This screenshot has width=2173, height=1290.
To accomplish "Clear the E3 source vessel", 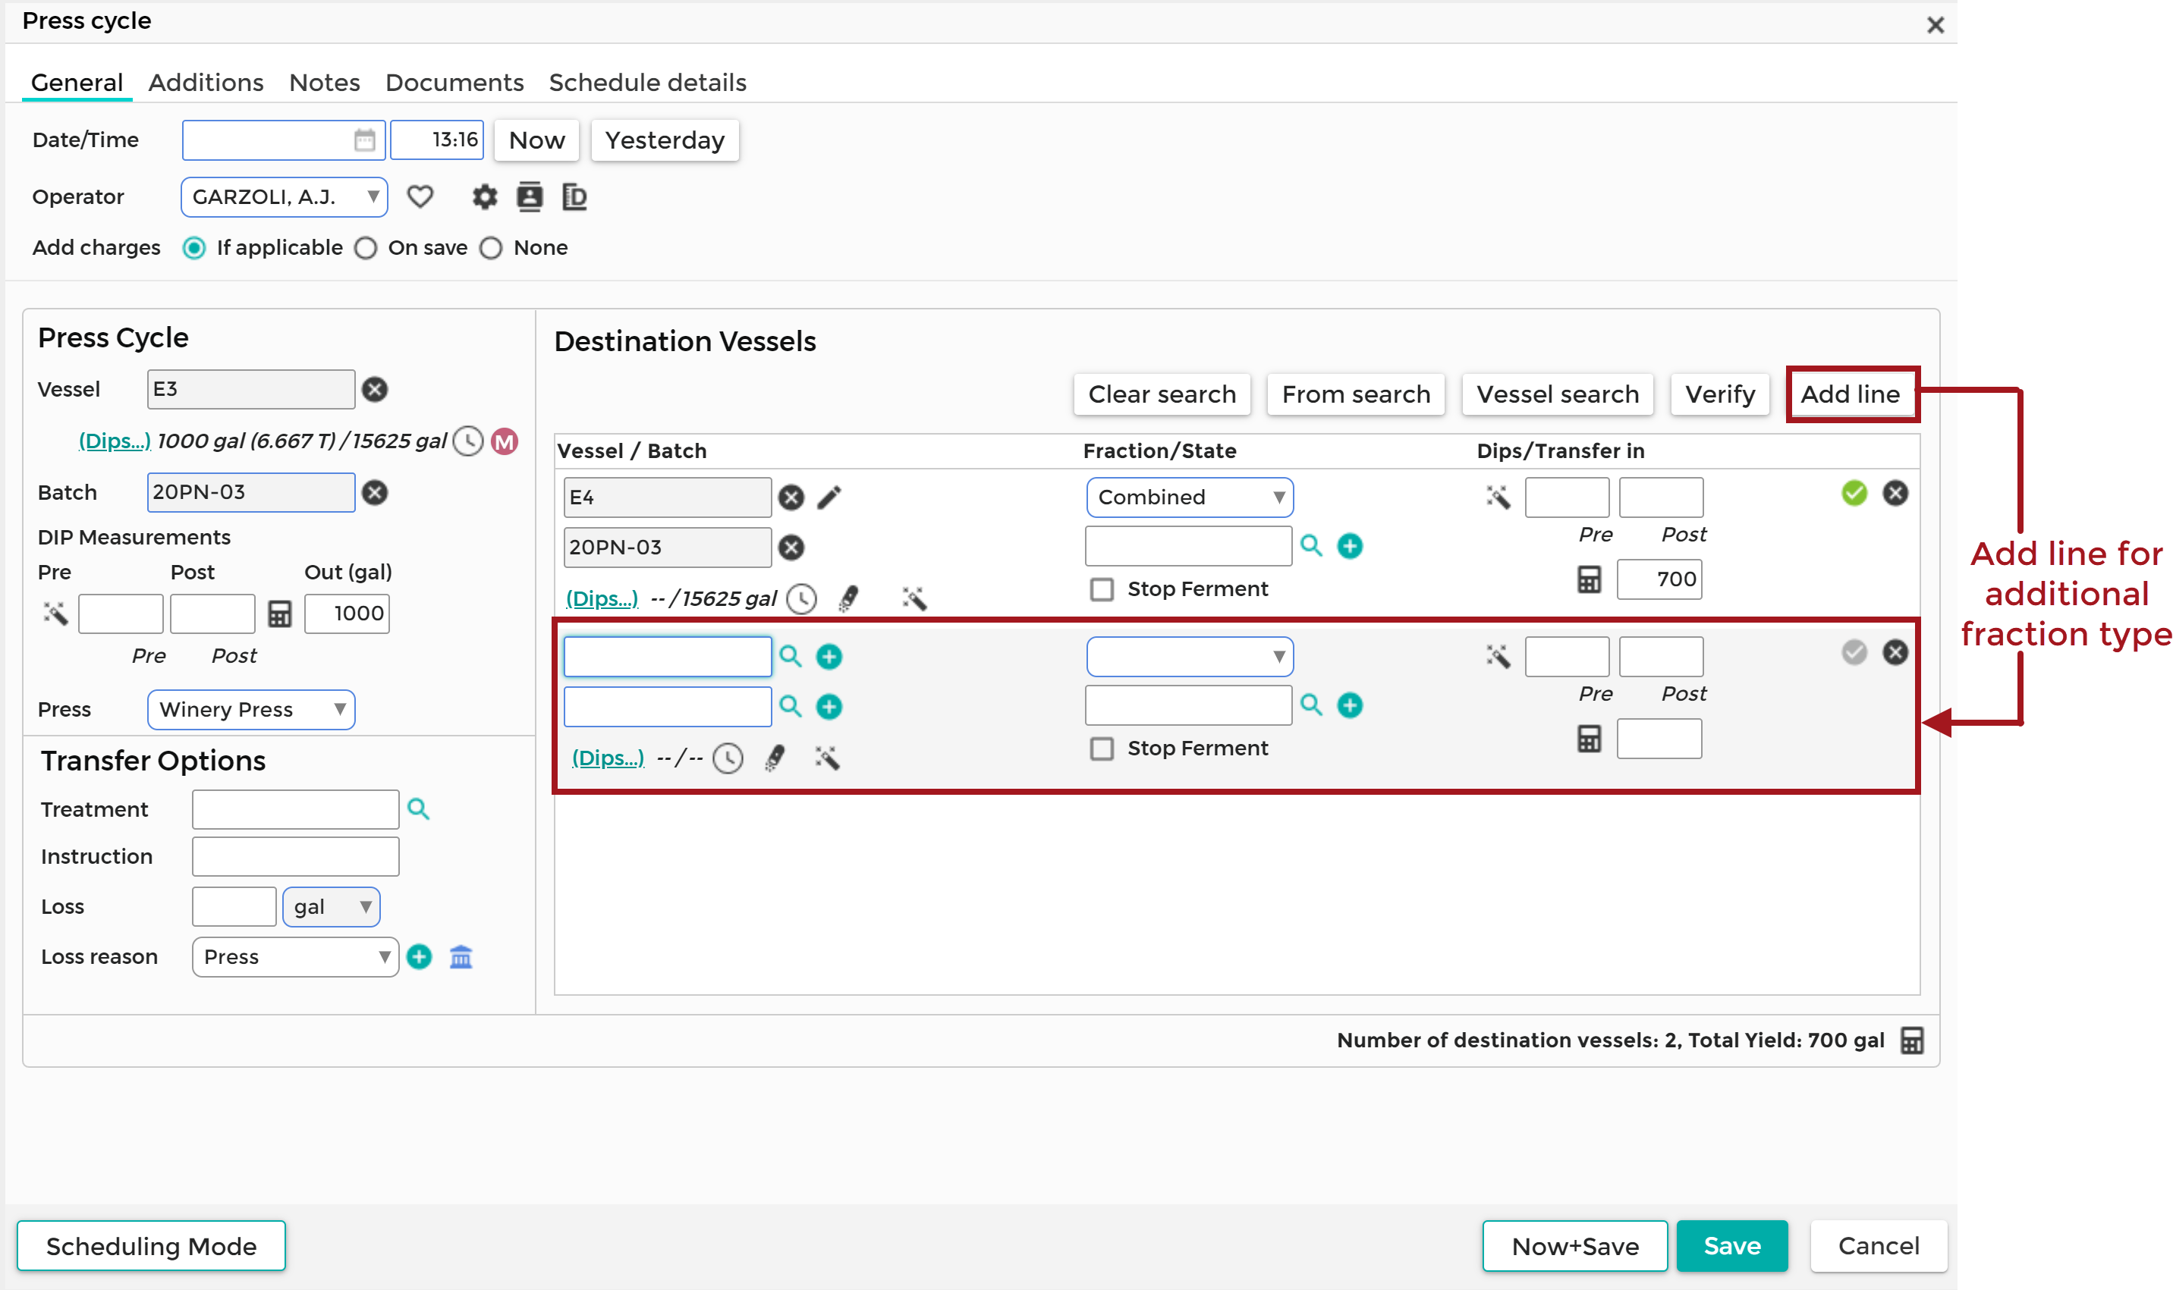I will point(375,390).
